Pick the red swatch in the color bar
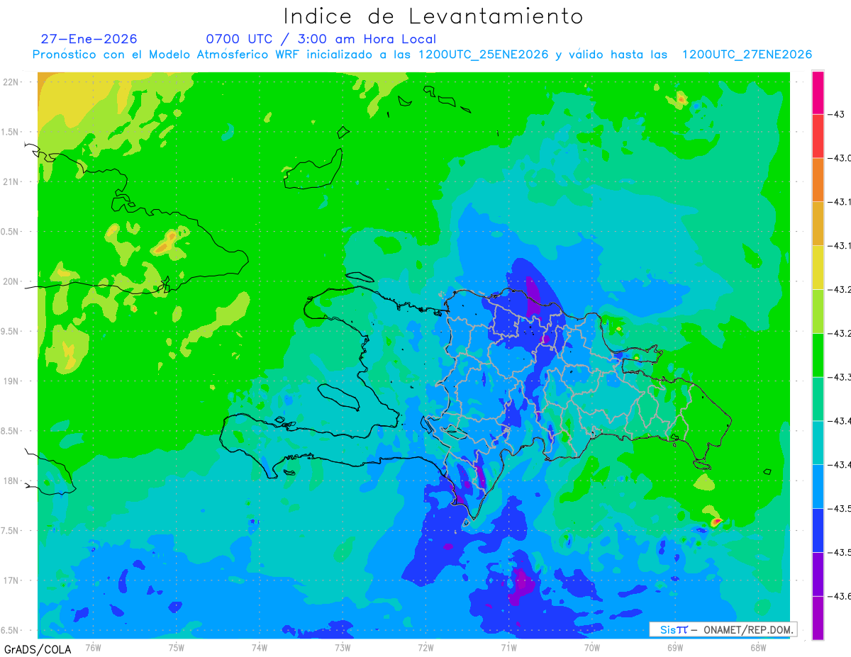This screenshot has width=851, height=657. pyautogui.click(x=818, y=136)
